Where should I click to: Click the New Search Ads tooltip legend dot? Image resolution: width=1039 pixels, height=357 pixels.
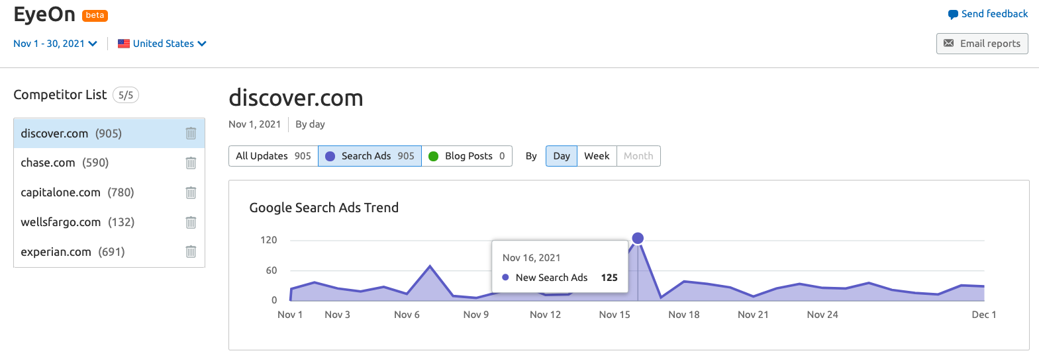506,278
